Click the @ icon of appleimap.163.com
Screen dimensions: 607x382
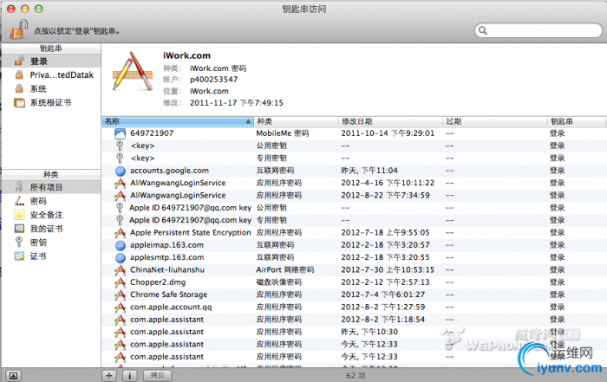[121, 245]
